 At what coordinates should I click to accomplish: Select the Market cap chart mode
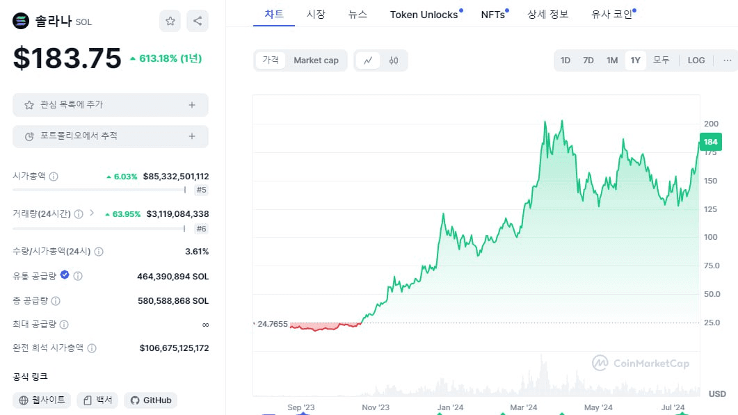(316, 60)
